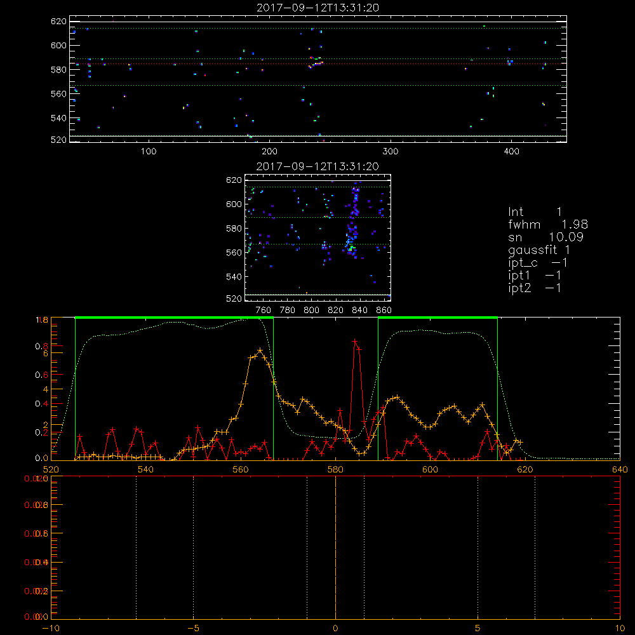Click the right thick green bar atop profile plot
635x635 pixels.
click(x=438, y=317)
